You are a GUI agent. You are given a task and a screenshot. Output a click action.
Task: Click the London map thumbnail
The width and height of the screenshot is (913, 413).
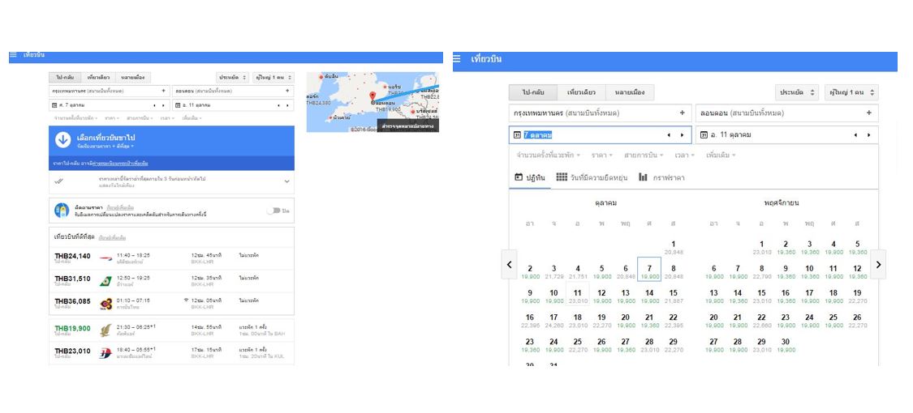(x=372, y=102)
